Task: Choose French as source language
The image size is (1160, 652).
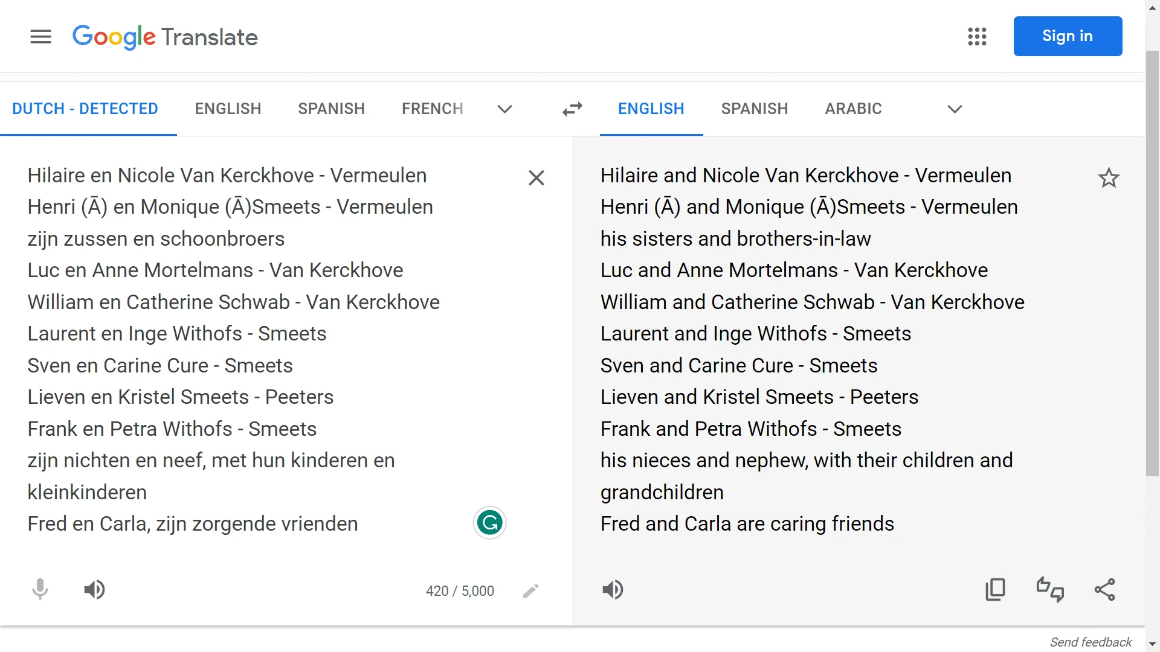Action: [433, 109]
